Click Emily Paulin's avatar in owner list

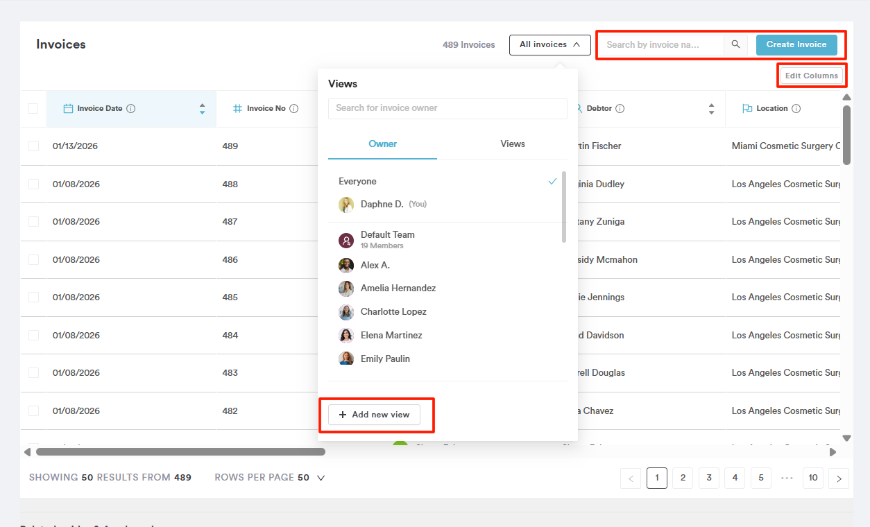coord(346,358)
